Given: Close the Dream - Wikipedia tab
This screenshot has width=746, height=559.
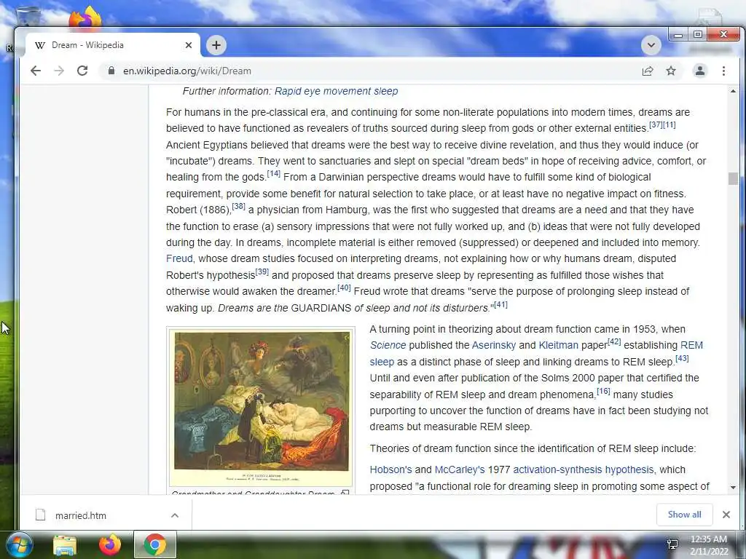Looking at the screenshot, I should pyautogui.click(x=189, y=45).
